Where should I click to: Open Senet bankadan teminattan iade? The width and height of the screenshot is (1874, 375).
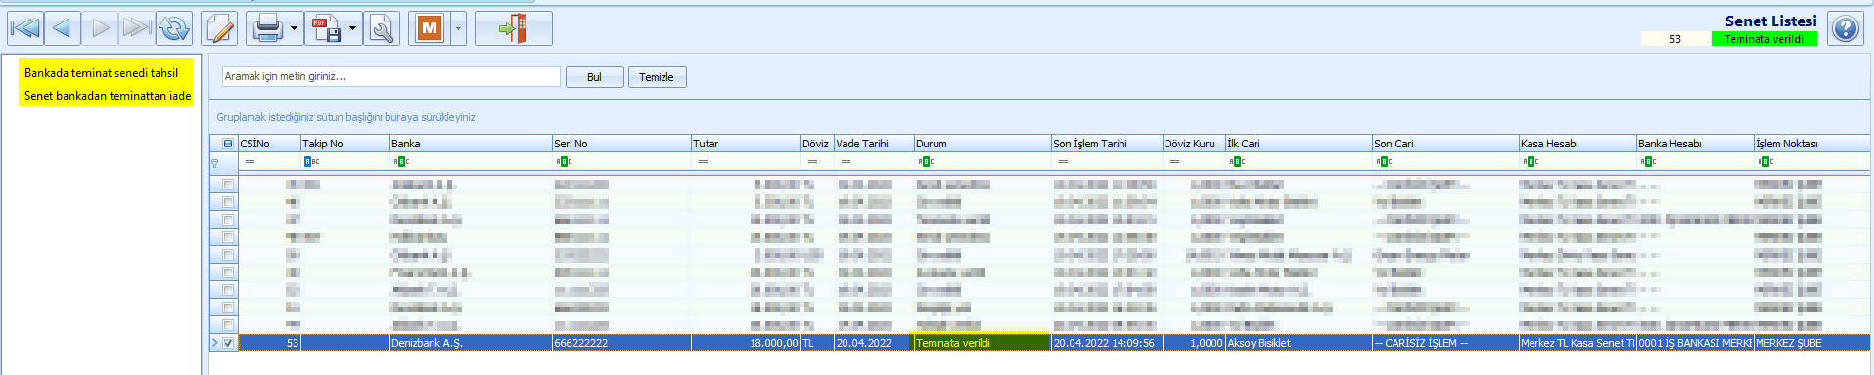[108, 96]
